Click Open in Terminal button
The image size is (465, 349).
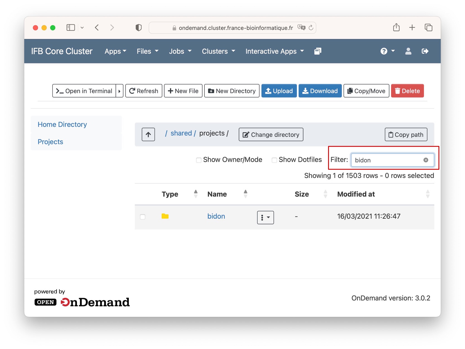click(x=84, y=91)
